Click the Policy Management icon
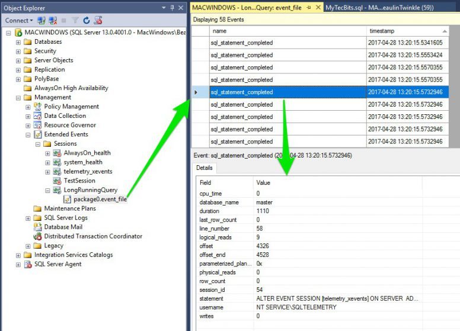 click(37, 107)
